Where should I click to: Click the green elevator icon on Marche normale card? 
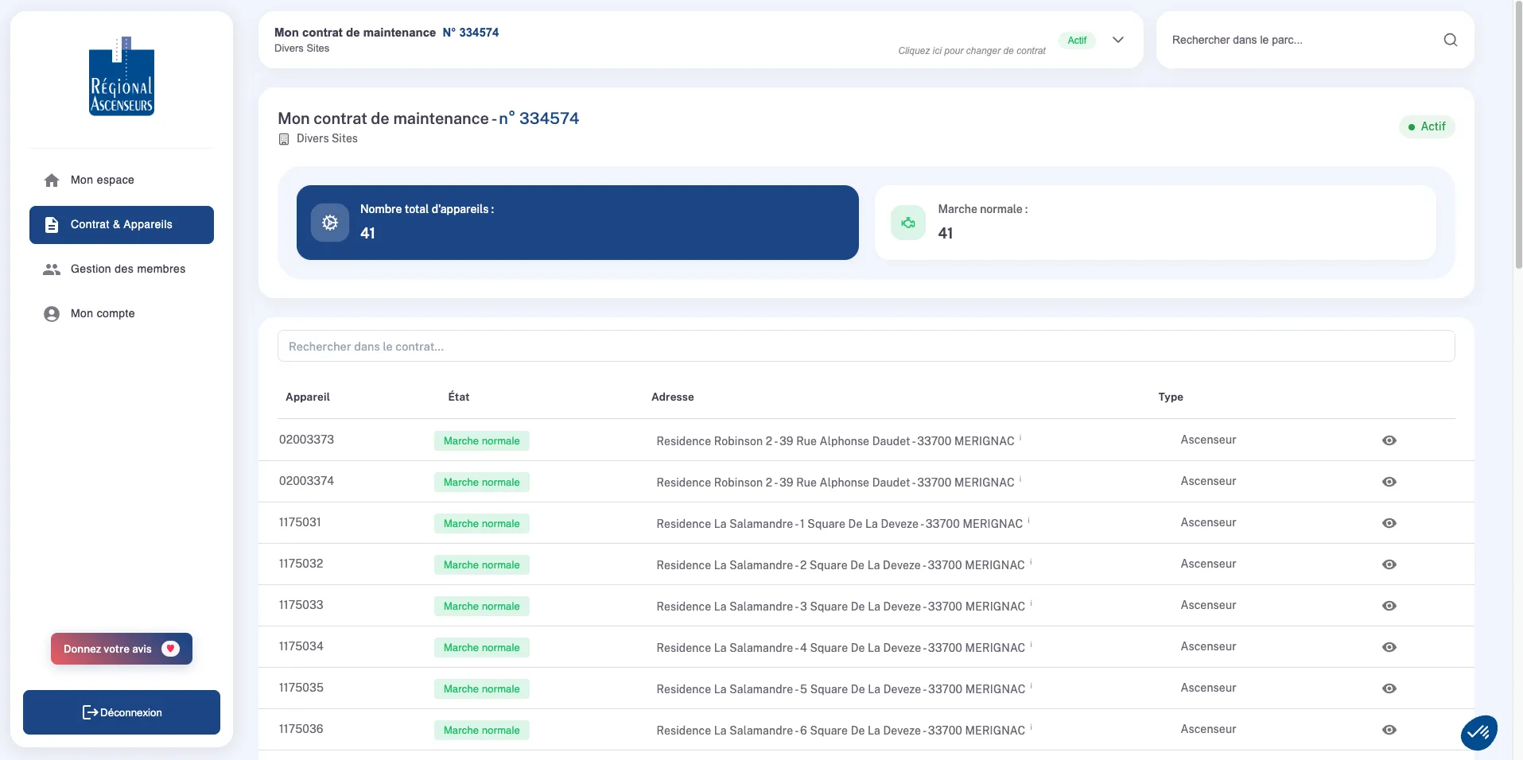click(907, 223)
